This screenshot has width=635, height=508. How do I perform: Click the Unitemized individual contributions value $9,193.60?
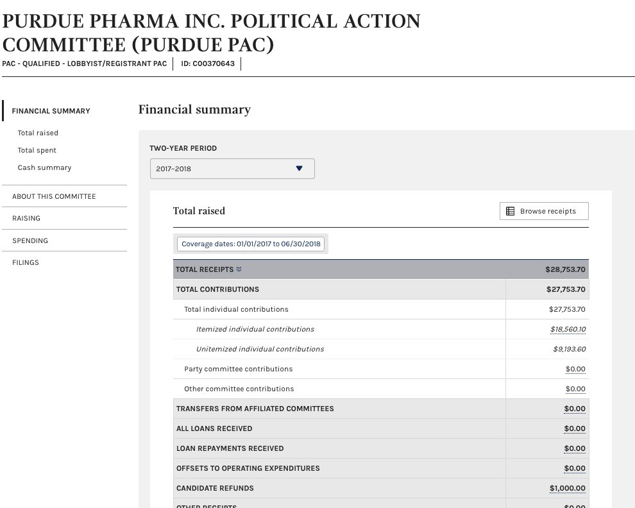pos(570,349)
